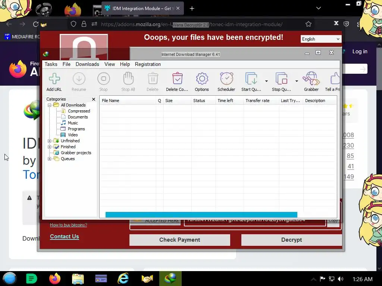
Task: Close the IDM Integration Module tab
Action: [x=178, y=8]
